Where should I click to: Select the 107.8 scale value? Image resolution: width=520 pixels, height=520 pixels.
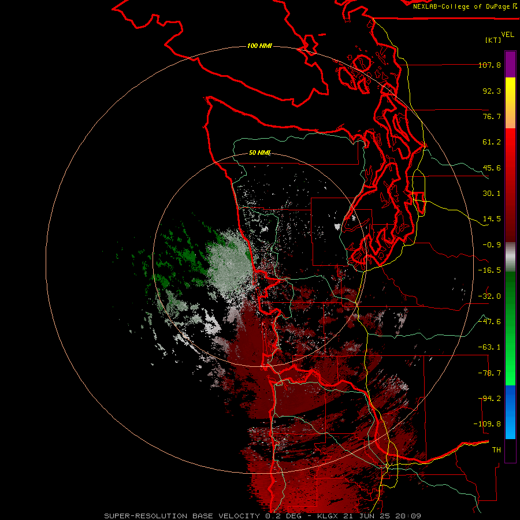point(489,65)
